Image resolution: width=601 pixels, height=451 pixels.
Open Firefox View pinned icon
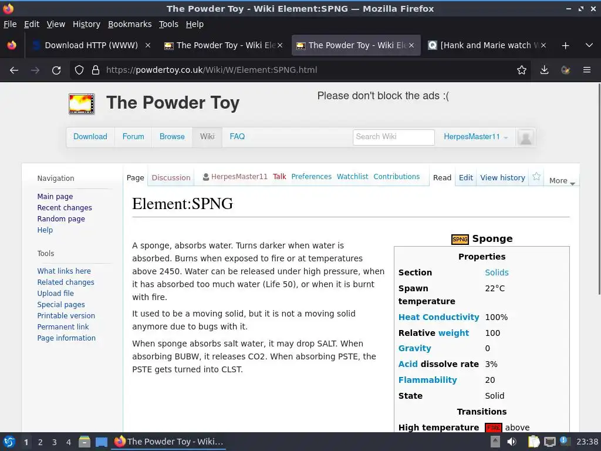click(x=12, y=45)
